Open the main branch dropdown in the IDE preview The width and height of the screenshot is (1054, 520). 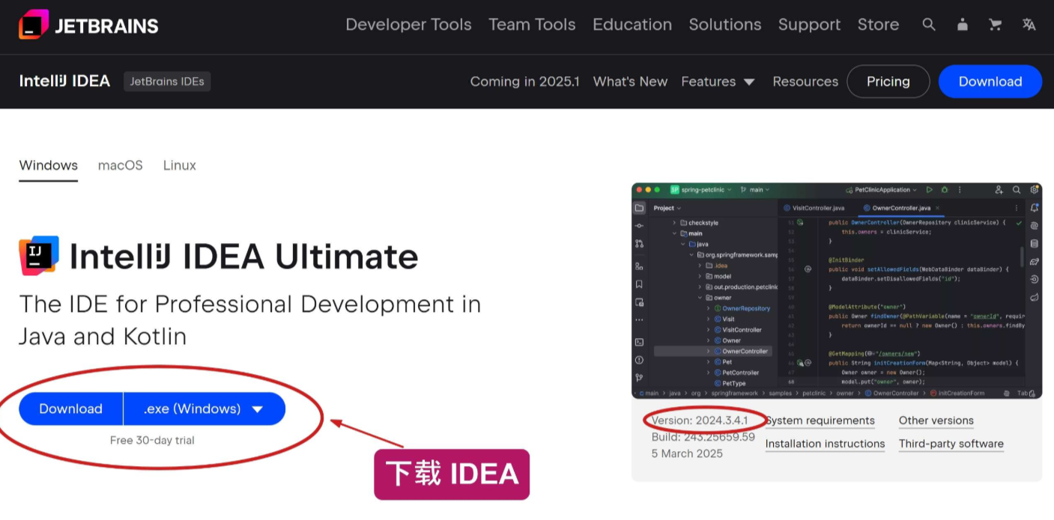pyautogui.click(x=755, y=190)
